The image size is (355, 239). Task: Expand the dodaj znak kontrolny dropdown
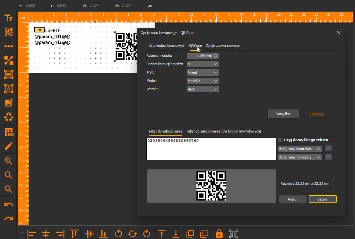tap(300, 149)
